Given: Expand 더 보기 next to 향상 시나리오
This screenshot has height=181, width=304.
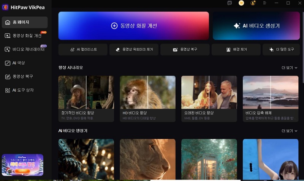Looking at the screenshot, I should pyautogui.click(x=289, y=67).
